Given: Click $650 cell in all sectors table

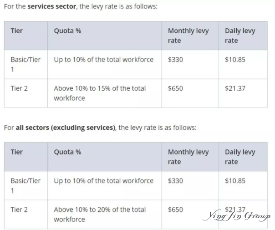Looking at the screenshot, I should point(190,215).
